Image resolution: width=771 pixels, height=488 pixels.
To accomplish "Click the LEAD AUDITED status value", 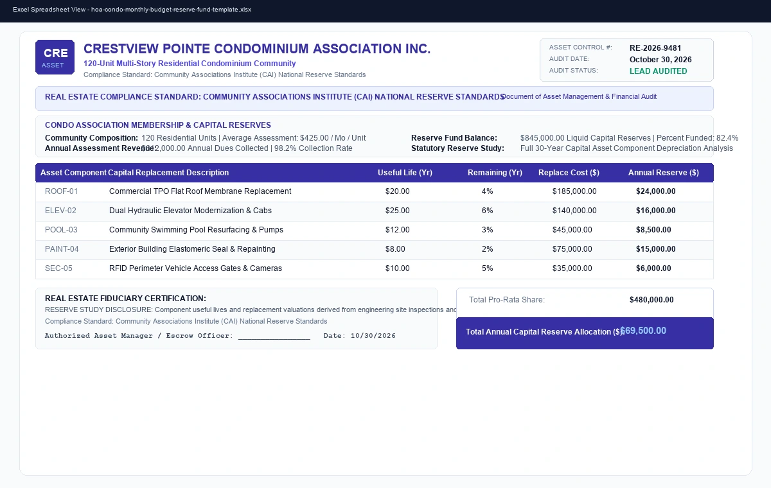I will (658, 71).
